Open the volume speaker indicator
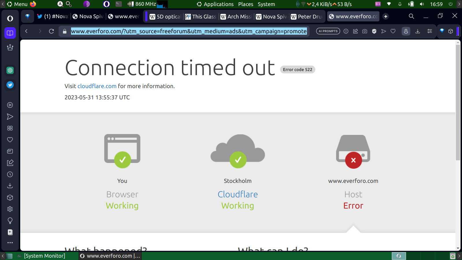This screenshot has height=260, width=462. click(x=422, y=4)
